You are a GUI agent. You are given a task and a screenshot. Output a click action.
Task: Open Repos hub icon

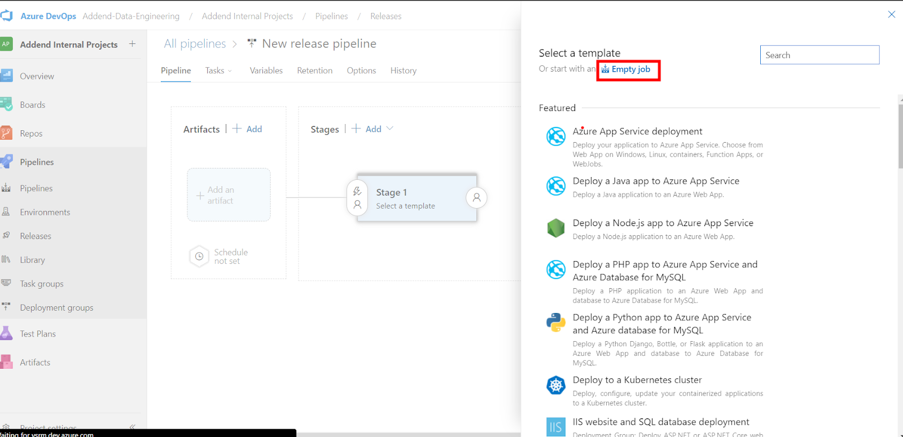6,133
